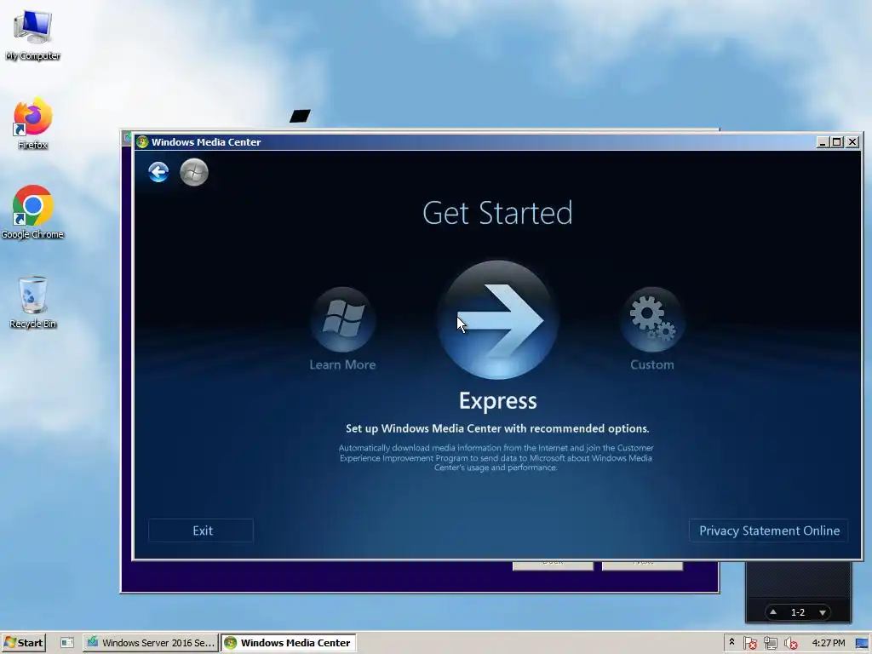Click the Custom label

click(x=651, y=364)
